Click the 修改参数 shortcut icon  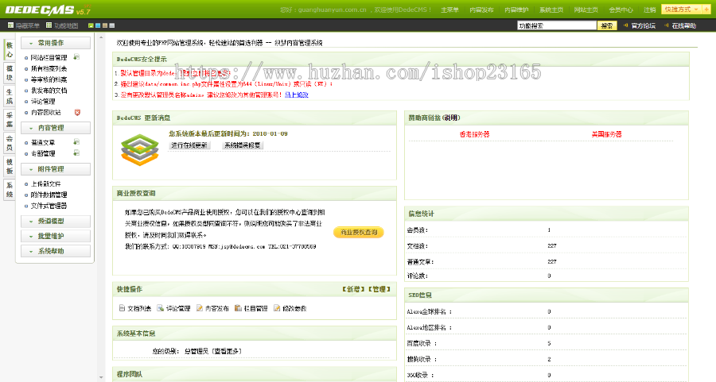(277, 308)
